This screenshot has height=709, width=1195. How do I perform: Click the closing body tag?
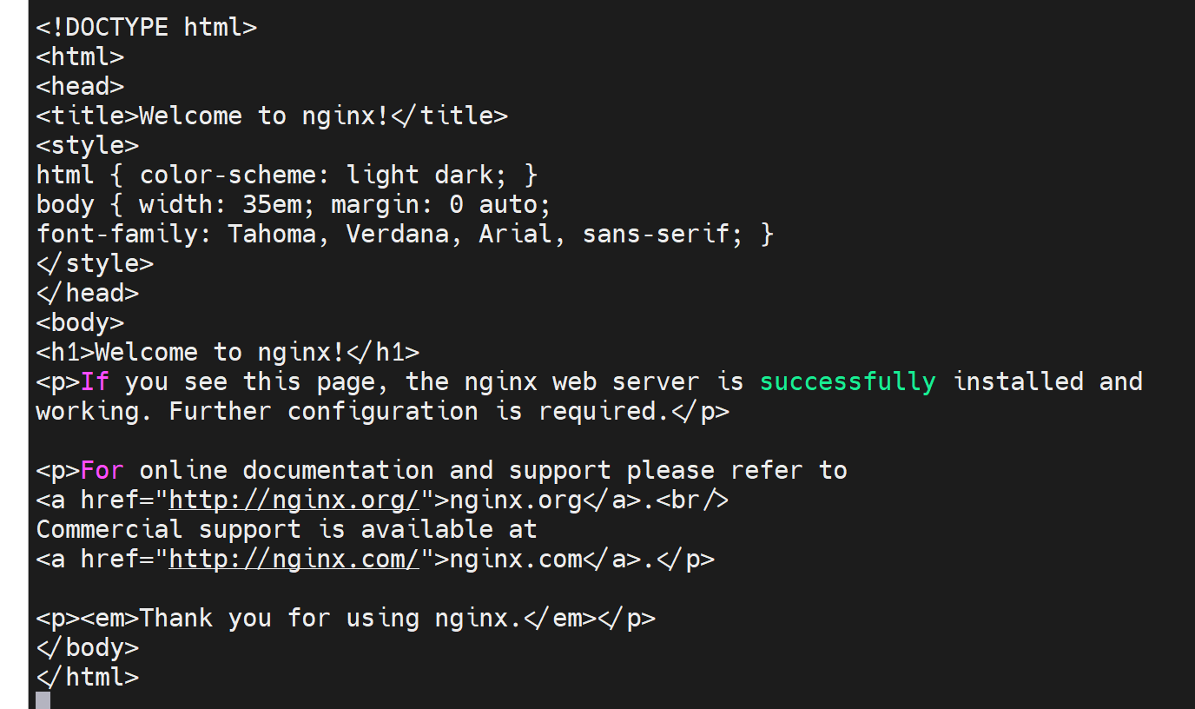(x=87, y=647)
